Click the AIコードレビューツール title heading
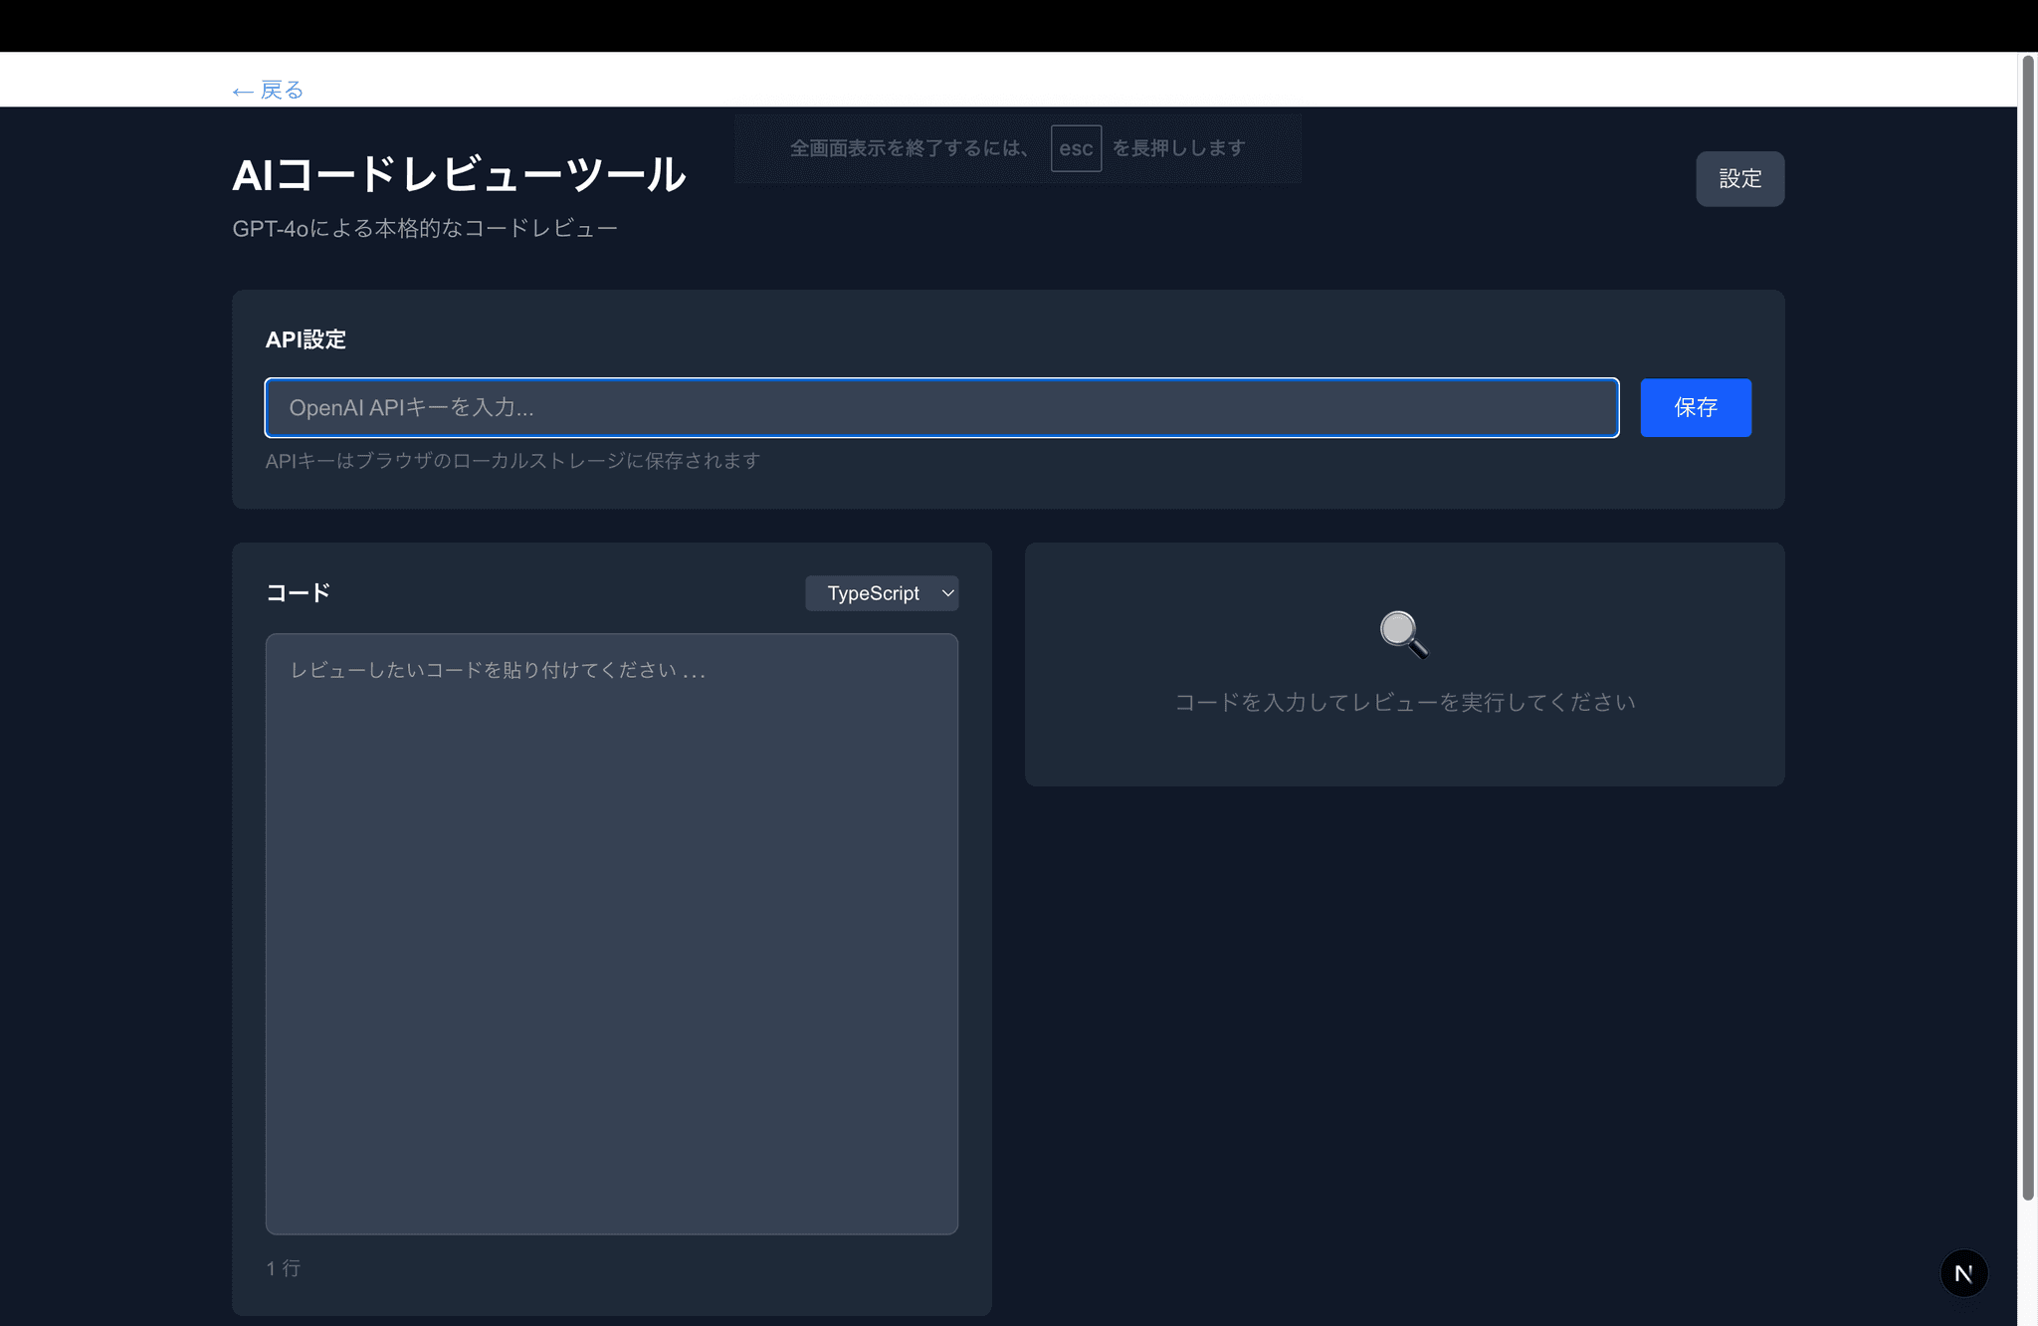 [x=459, y=175]
